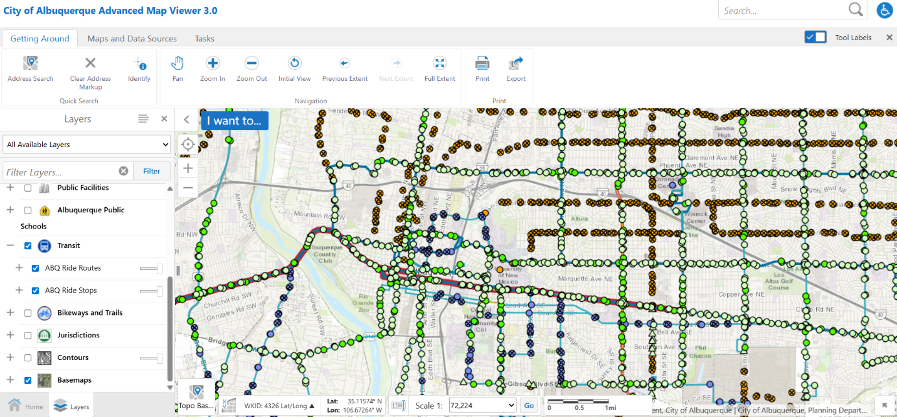The image size is (897, 417).
Task: Expand the ABQ Ride Routes sublayer
Action: pyautogui.click(x=19, y=268)
